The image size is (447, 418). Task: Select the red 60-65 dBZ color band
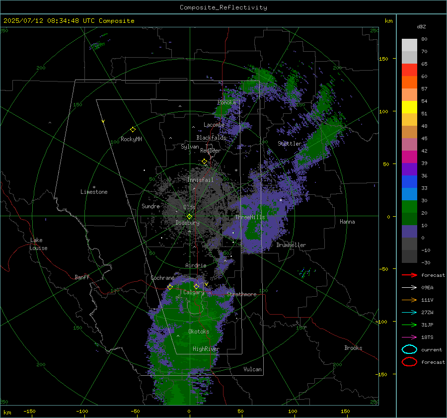click(x=409, y=70)
